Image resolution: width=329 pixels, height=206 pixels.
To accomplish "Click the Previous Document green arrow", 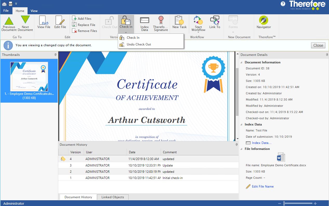I will (9, 21).
